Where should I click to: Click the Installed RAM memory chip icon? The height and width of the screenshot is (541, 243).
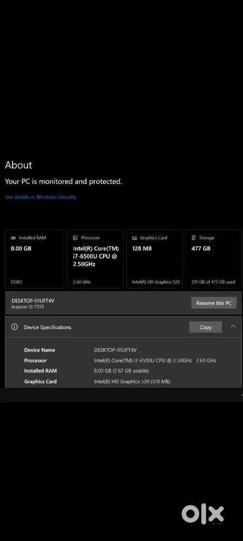point(14,238)
